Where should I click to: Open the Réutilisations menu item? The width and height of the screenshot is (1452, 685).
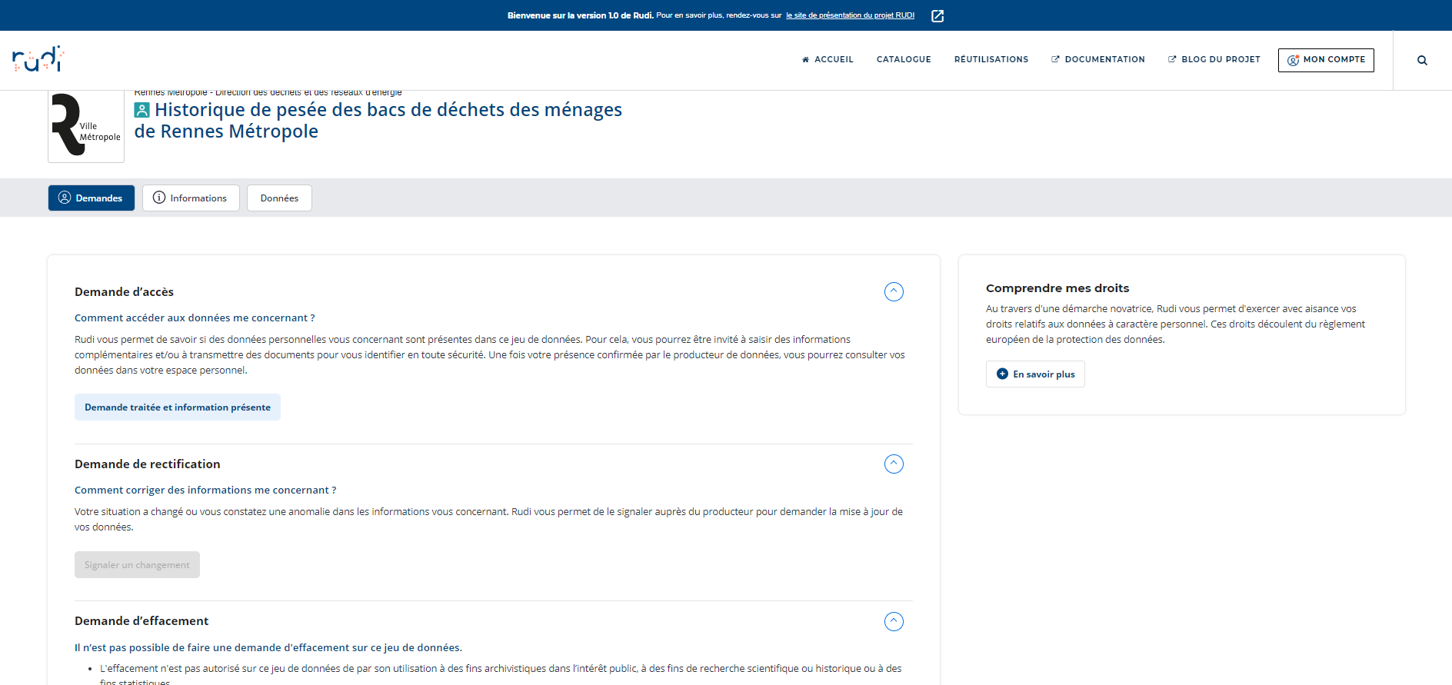pyautogui.click(x=991, y=59)
